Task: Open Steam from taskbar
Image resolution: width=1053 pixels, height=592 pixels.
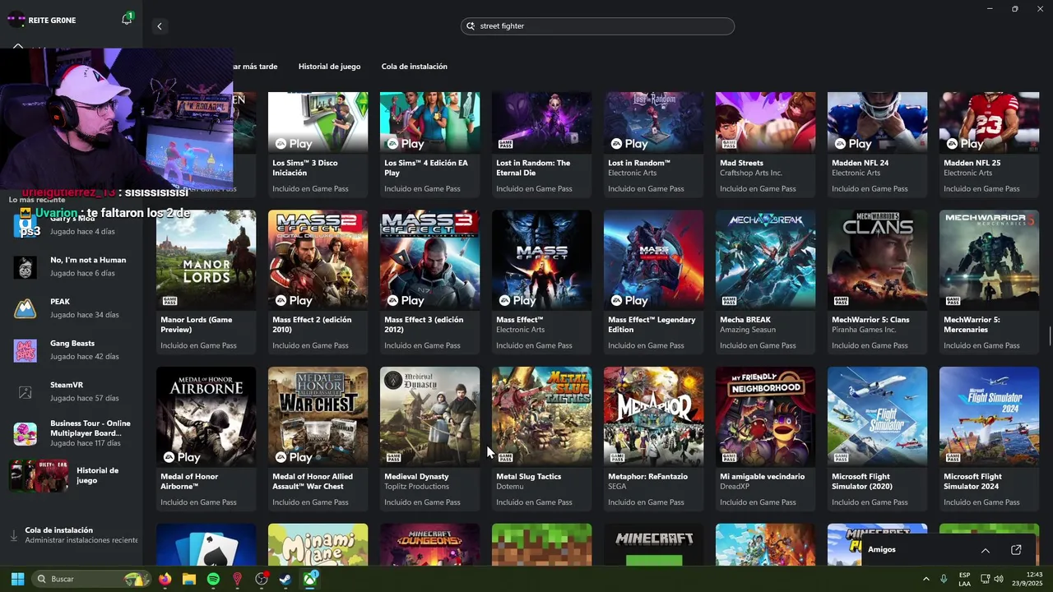Action: (285, 579)
